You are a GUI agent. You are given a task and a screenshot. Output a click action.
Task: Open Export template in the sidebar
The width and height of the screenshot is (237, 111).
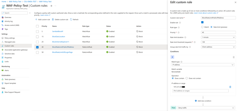[x=10, y=83]
